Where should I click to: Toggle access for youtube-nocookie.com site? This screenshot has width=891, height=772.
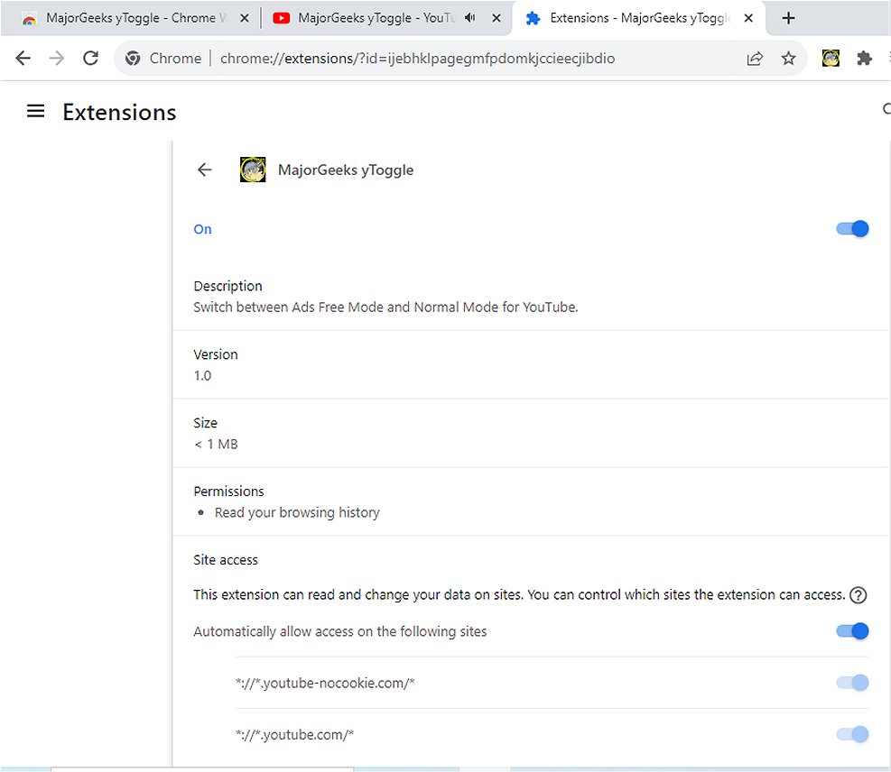point(852,683)
